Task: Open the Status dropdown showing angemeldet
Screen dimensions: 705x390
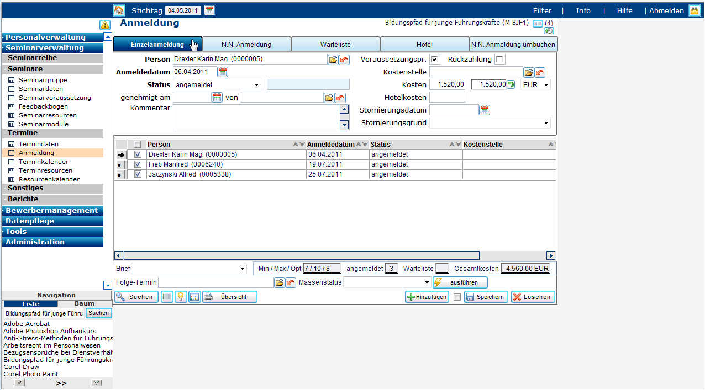Action: point(217,84)
